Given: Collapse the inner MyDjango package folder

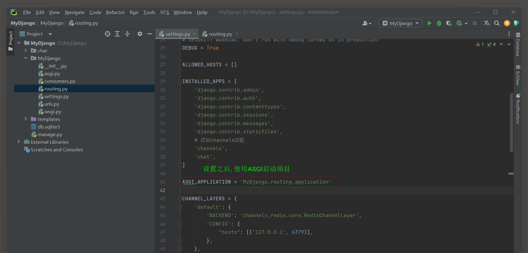Looking at the screenshot, I should pyautogui.click(x=26, y=58).
